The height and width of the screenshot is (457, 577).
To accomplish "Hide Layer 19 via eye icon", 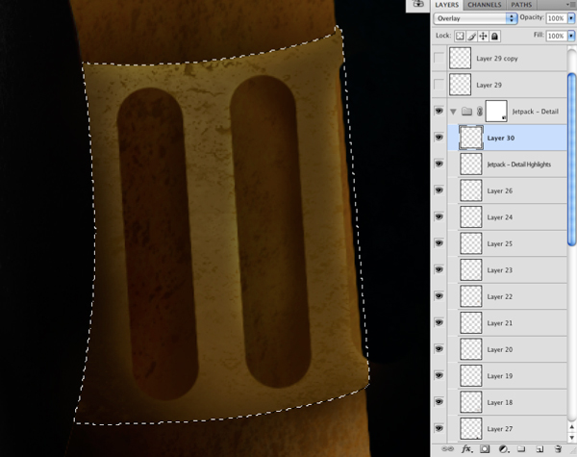I will pos(439,375).
